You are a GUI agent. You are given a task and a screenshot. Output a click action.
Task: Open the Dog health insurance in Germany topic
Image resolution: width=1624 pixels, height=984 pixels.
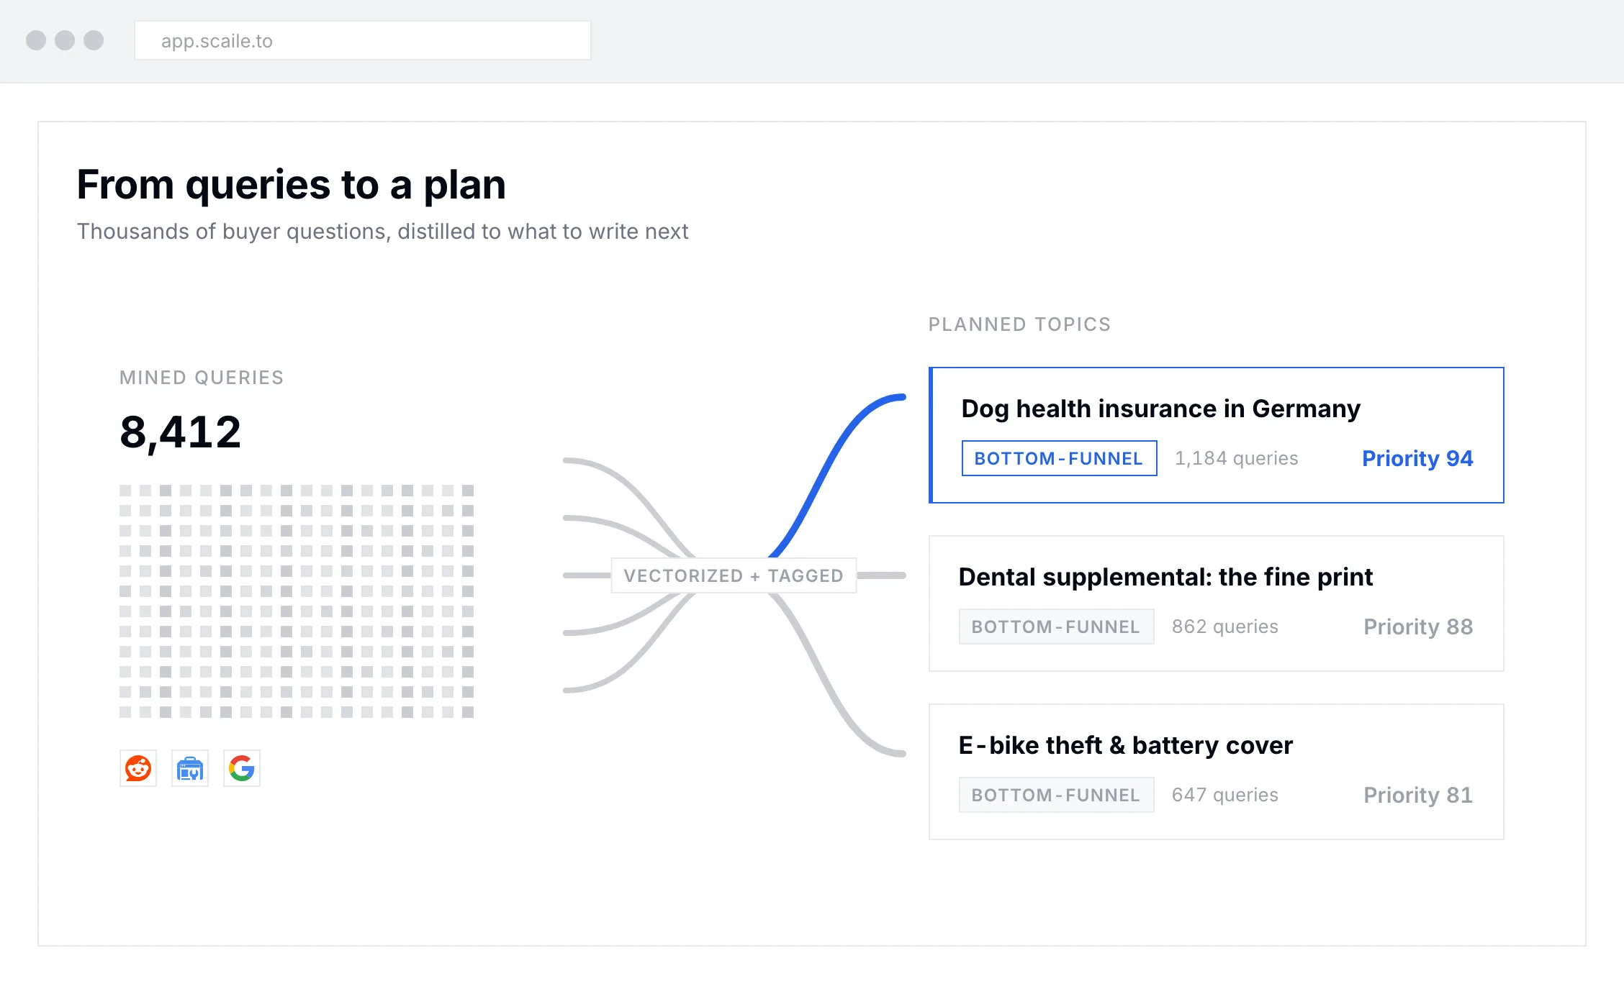pos(1217,435)
